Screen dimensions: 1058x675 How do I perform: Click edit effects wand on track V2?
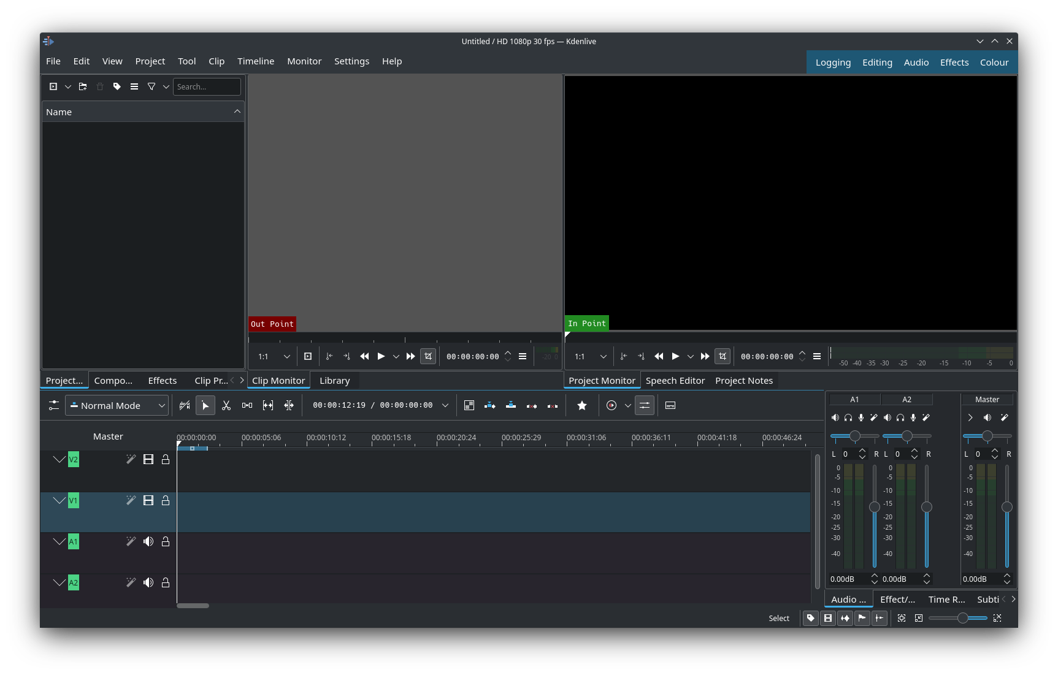click(x=131, y=459)
